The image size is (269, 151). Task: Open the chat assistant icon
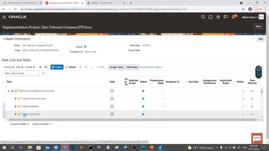click(257, 138)
